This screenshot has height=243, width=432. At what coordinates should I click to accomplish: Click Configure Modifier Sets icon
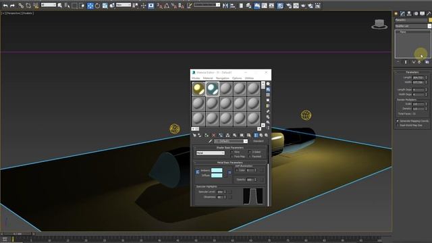pos(427,62)
